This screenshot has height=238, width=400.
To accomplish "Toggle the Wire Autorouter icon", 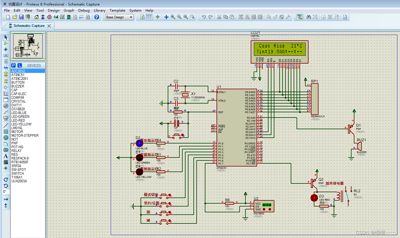I will [300, 17].
